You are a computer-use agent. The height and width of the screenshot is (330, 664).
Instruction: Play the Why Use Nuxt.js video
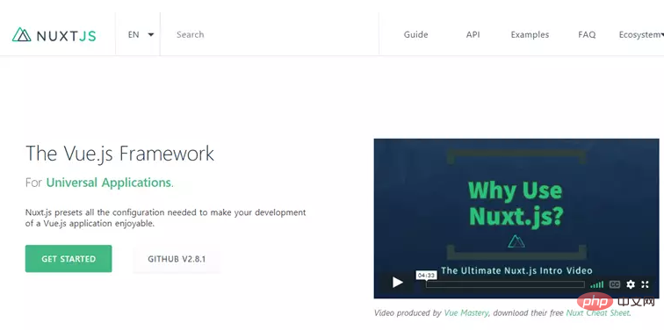tap(397, 283)
